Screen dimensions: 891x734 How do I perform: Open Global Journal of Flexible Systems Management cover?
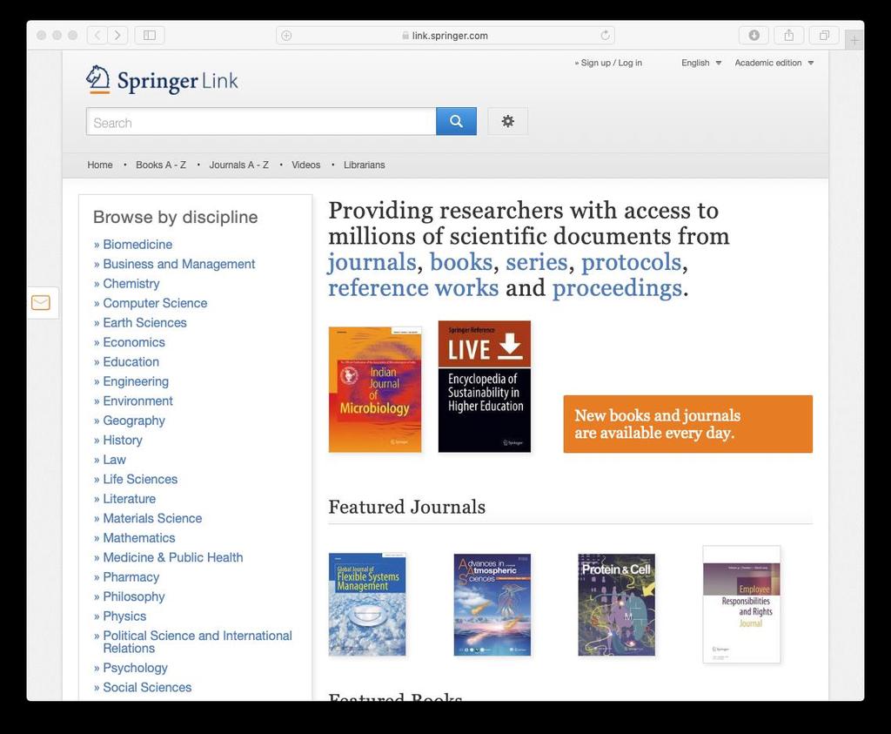pyautogui.click(x=367, y=604)
